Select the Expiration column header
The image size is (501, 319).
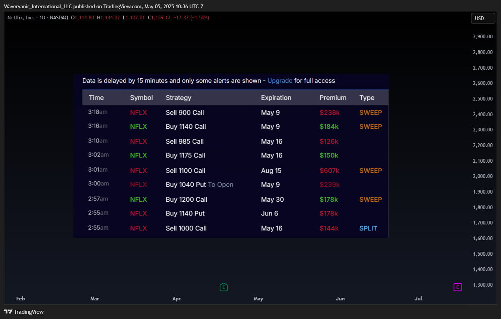tap(276, 98)
